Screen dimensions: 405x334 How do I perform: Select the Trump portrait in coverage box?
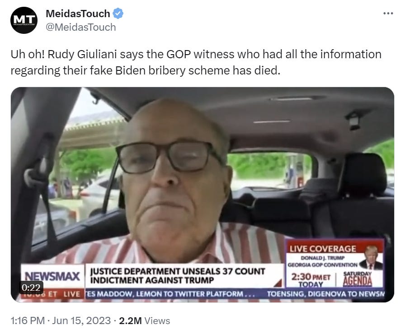pyautogui.click(x=371, y=258)
